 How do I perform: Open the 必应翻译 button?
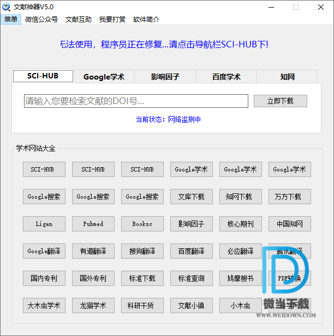(x=240, y=251)
